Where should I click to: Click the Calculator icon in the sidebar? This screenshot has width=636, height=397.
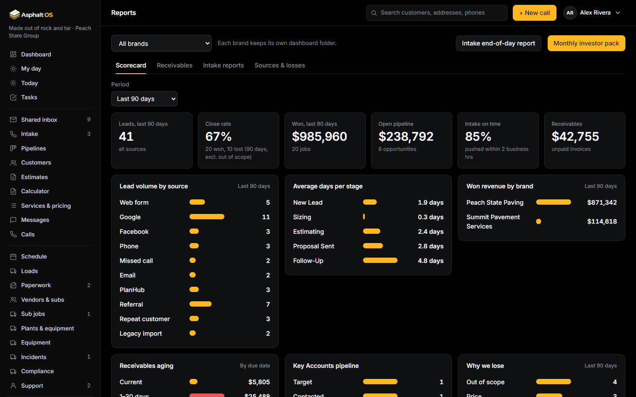point(13,191)
